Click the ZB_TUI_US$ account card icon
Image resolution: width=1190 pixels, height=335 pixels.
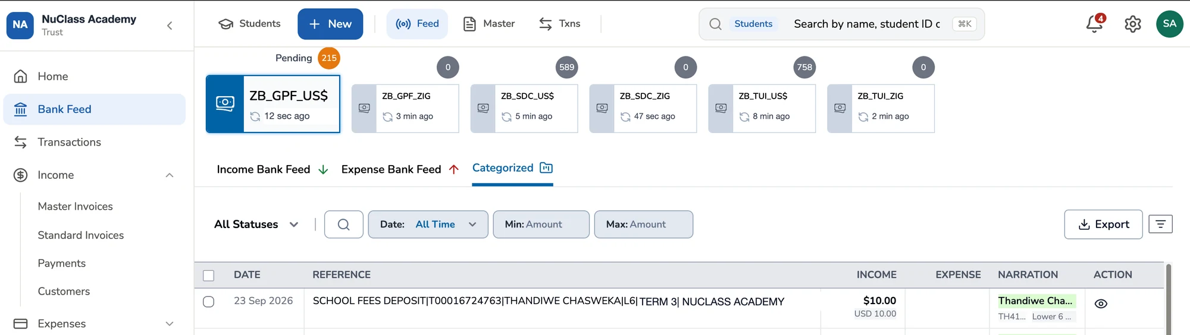(721, 108)
